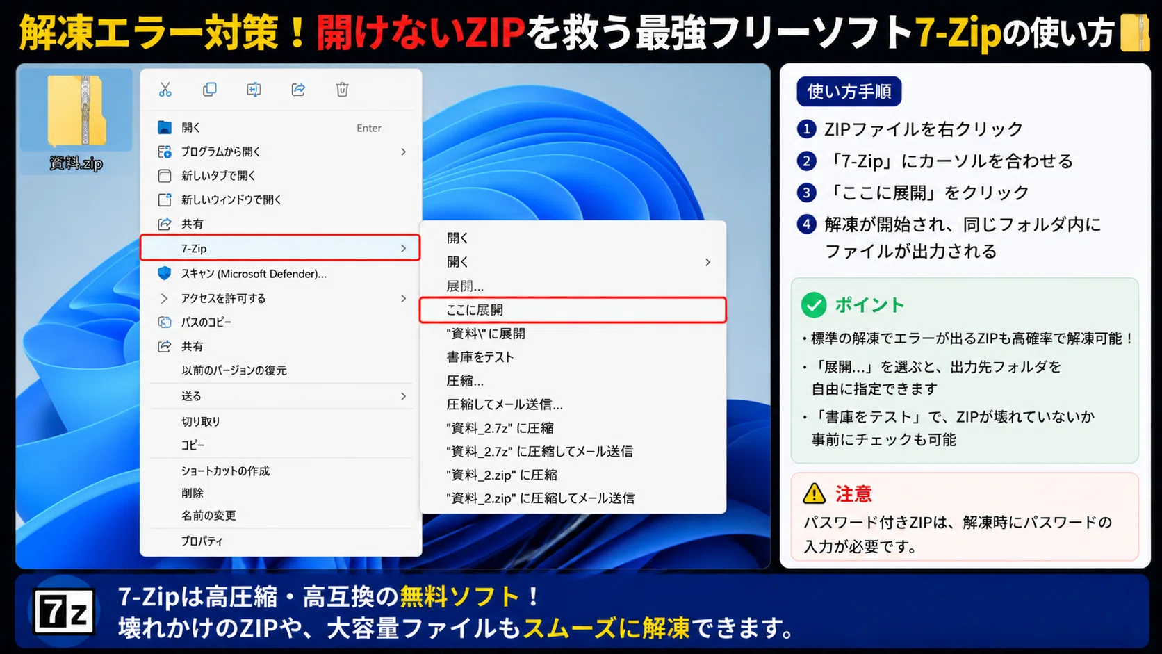Click the icon beside プログラムから開く
Image resolution: width=1162 pixels, height=654 pixels.
[165, 152]
